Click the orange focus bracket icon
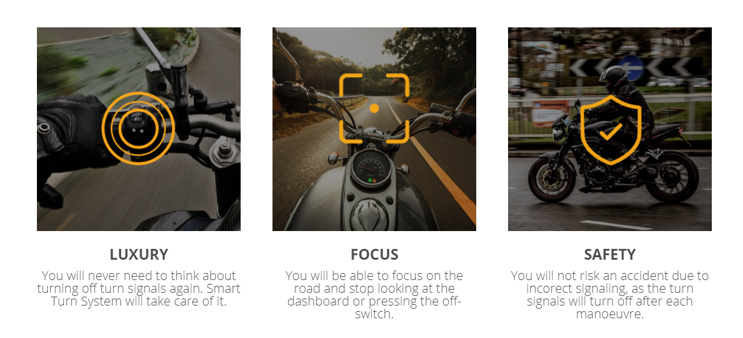Screen dimensions: 743x338 (374, 108)
